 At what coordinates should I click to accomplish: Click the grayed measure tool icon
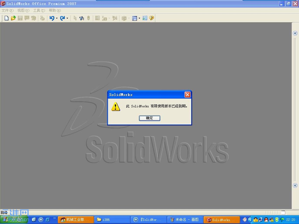[x=104, y=18]
